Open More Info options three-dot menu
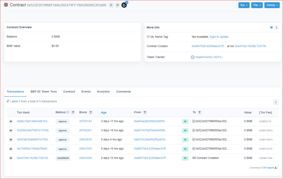Image resolution: width=283 pixels, height=179 pixels. [x=276, y=27]
